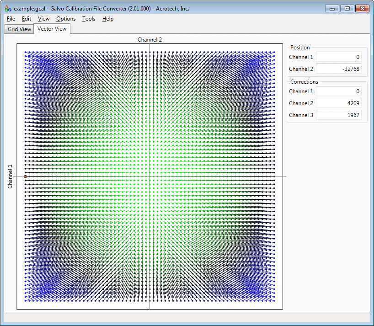Click the large blue dot at grid corner
Viewport: 374px width, 326px height.
pos(29,56)
